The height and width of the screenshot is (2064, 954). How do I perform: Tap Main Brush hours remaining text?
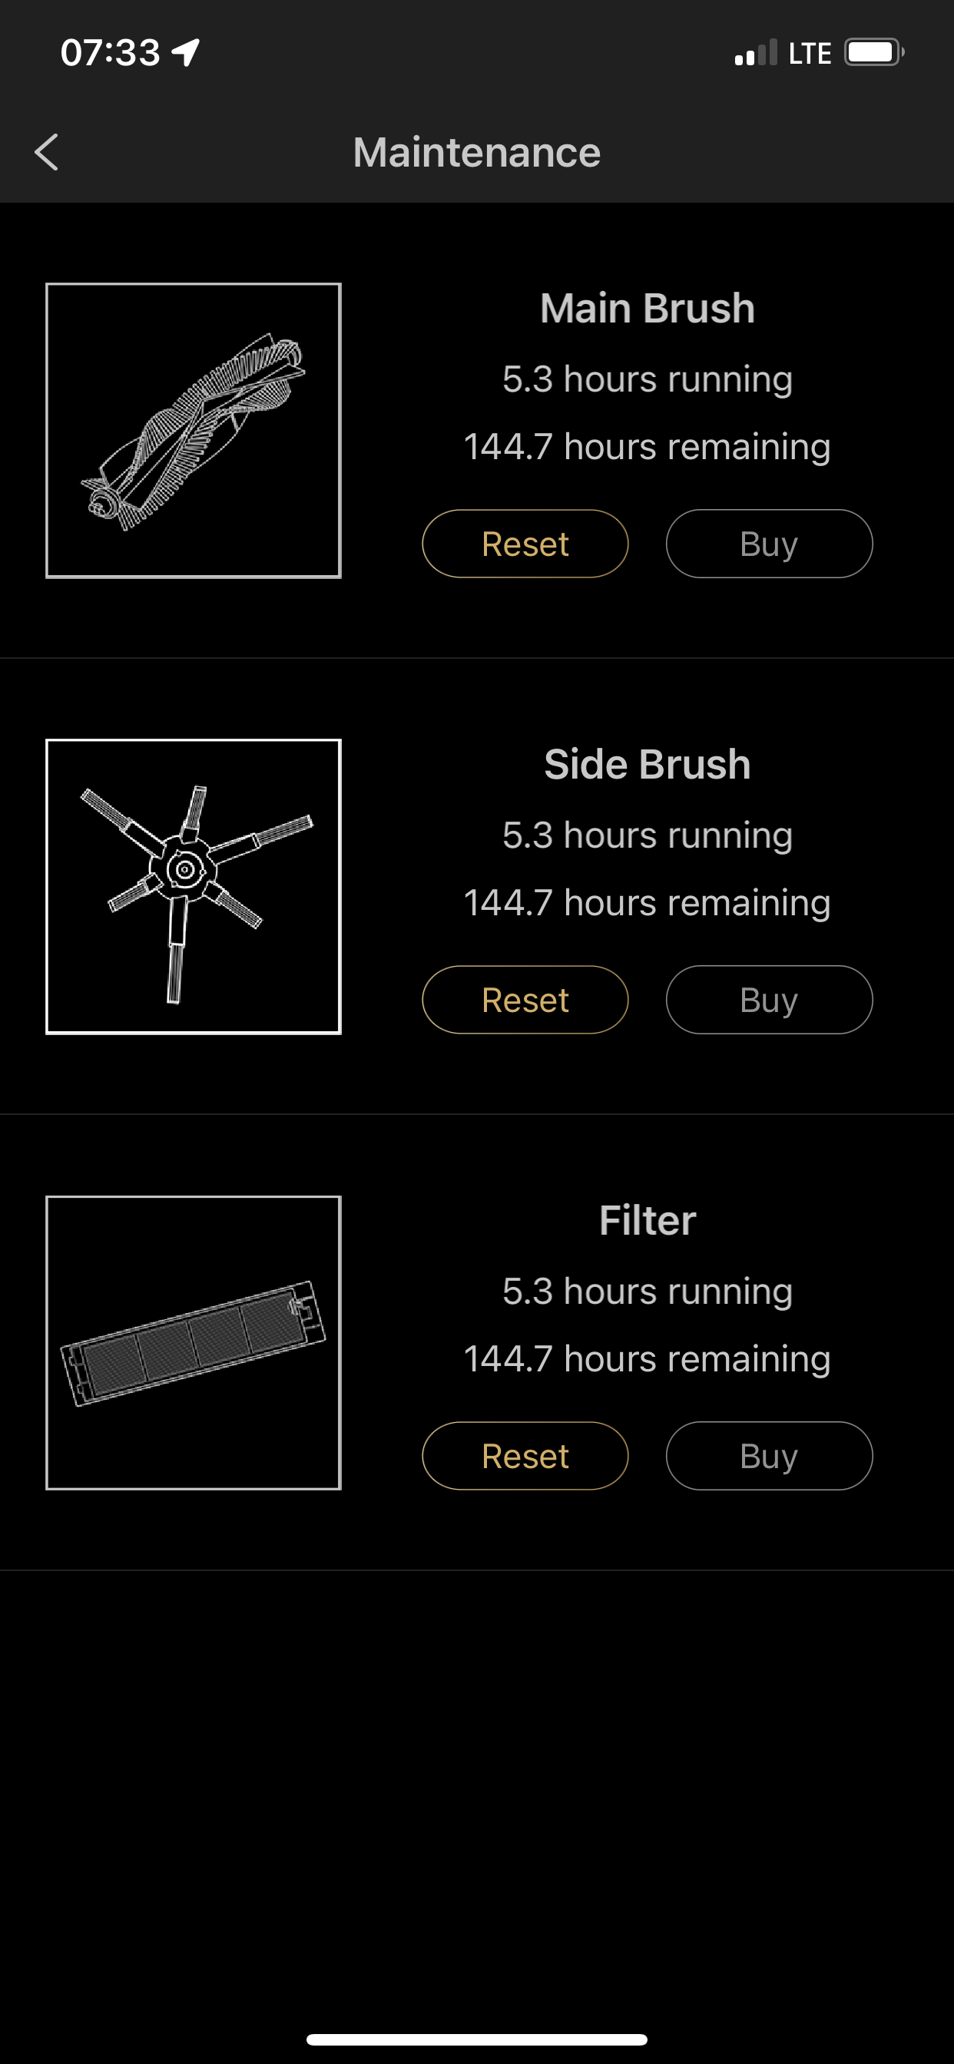(x=647, y=447)
